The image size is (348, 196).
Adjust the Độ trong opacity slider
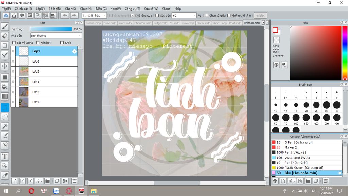point(51,29)
